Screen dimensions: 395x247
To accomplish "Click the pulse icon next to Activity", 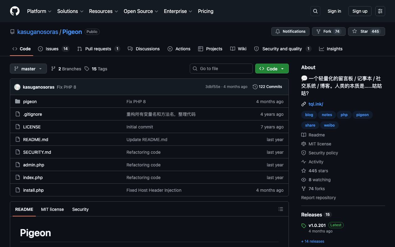I will 304,162.
